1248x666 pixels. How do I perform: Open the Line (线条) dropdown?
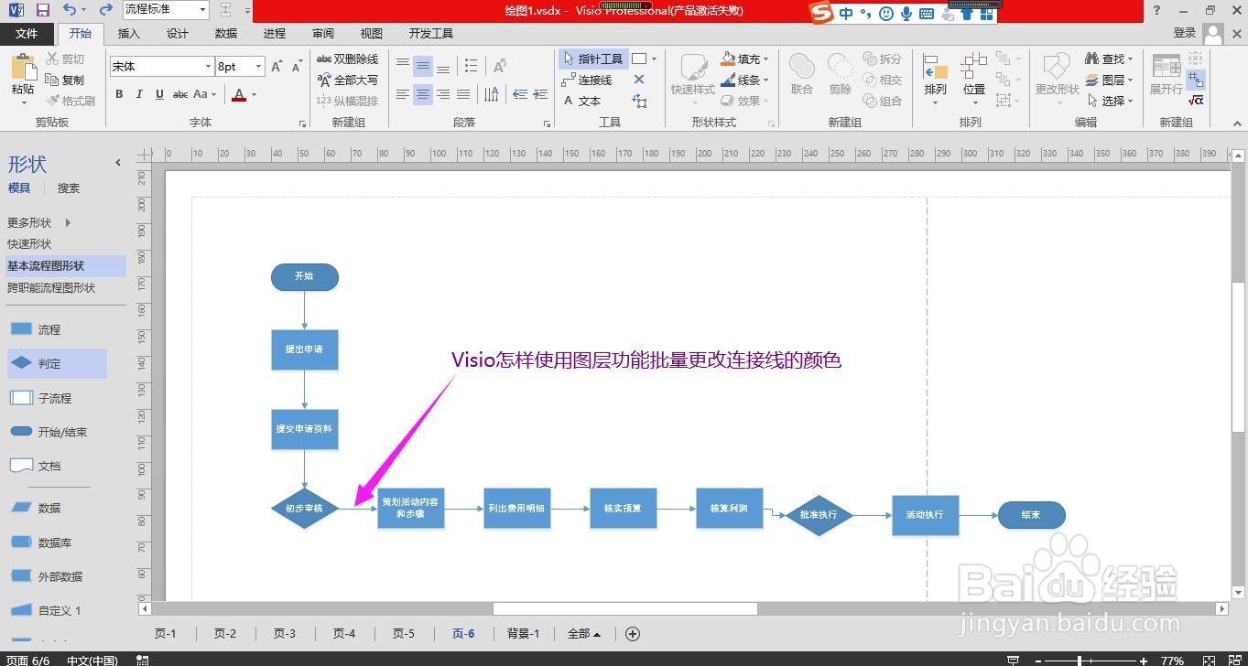click(745, 80)
